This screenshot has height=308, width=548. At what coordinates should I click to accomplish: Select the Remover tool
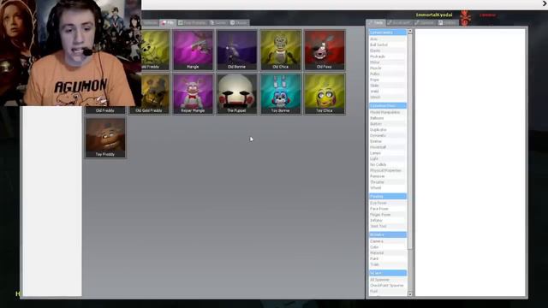pyautogui.click(x=388, y=176)
